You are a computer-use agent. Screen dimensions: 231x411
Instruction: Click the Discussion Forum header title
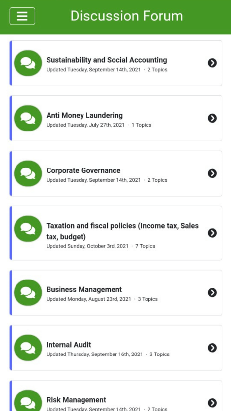[126, 16]
